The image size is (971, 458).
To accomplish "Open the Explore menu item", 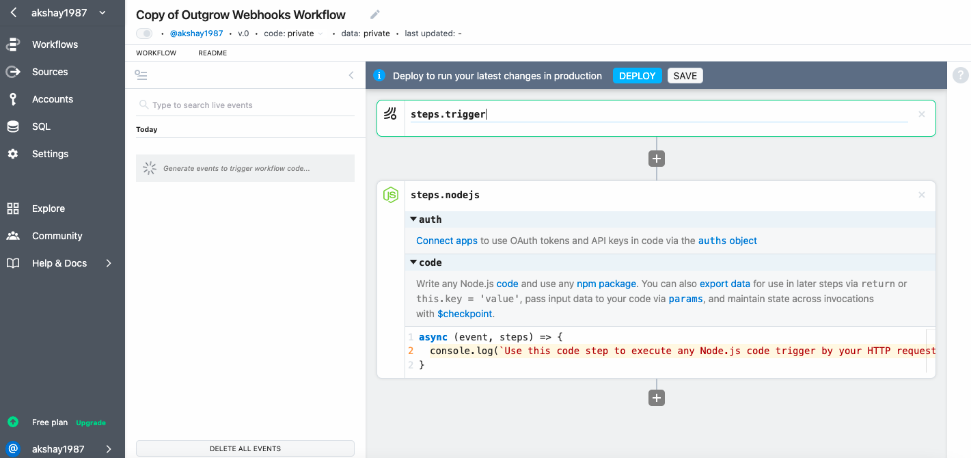I will 49,208.
